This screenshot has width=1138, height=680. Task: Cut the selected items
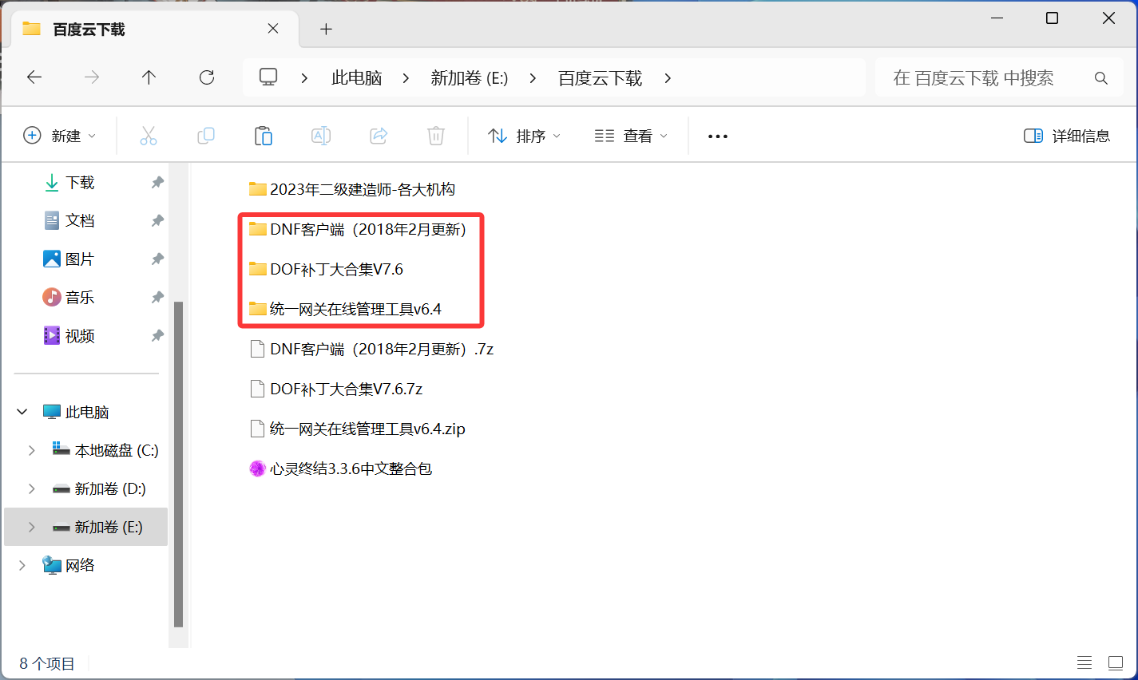coord(149,135)
